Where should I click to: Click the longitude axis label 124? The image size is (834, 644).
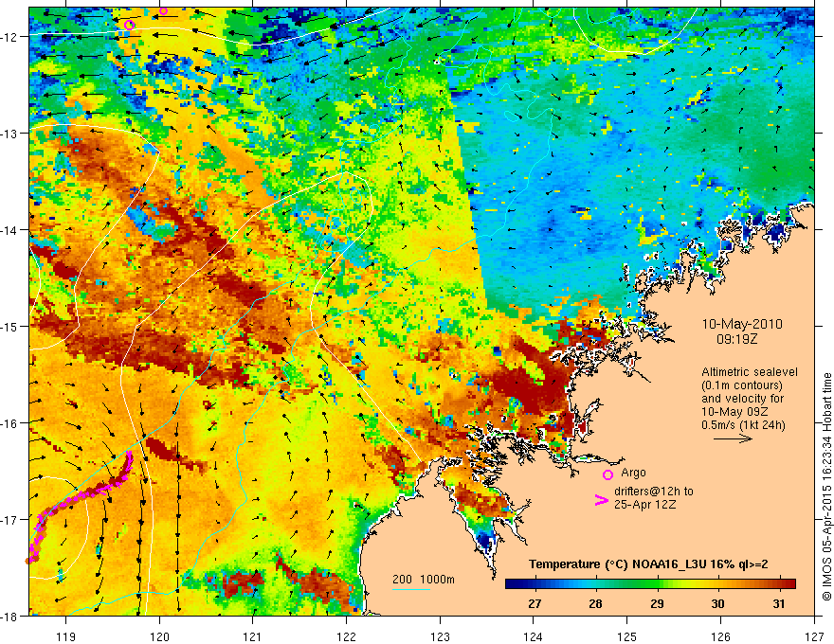[534, 636]
